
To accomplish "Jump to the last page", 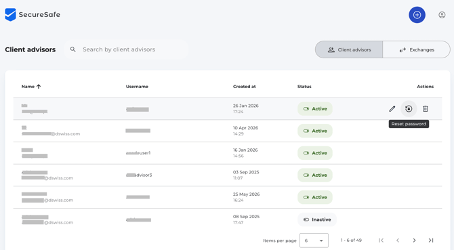I will 431,240.
